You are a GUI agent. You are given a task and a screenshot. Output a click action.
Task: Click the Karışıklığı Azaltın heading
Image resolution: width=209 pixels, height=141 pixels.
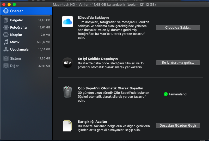[x=92, y=122]
